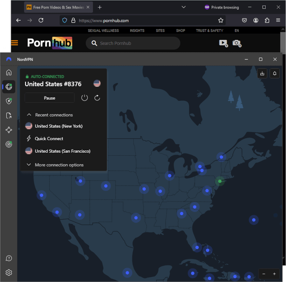Open Firefox Pocket icon
Viewport: 286px width, 282px height.
pos(244,20)
